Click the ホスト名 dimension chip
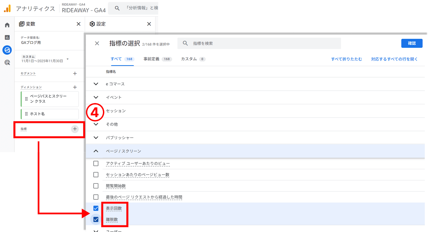The image size is (429, 232). (50, 114)
